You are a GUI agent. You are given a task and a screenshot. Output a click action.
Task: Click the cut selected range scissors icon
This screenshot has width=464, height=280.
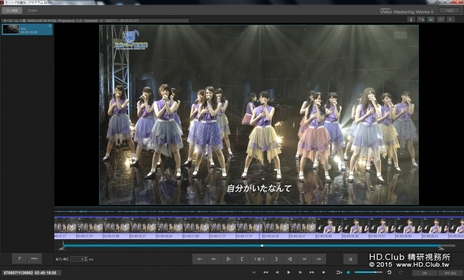[x=258, y=259]
